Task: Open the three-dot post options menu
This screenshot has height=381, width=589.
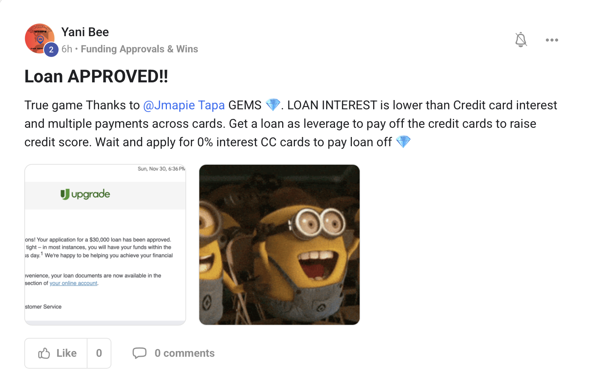Action: (552, 40)
